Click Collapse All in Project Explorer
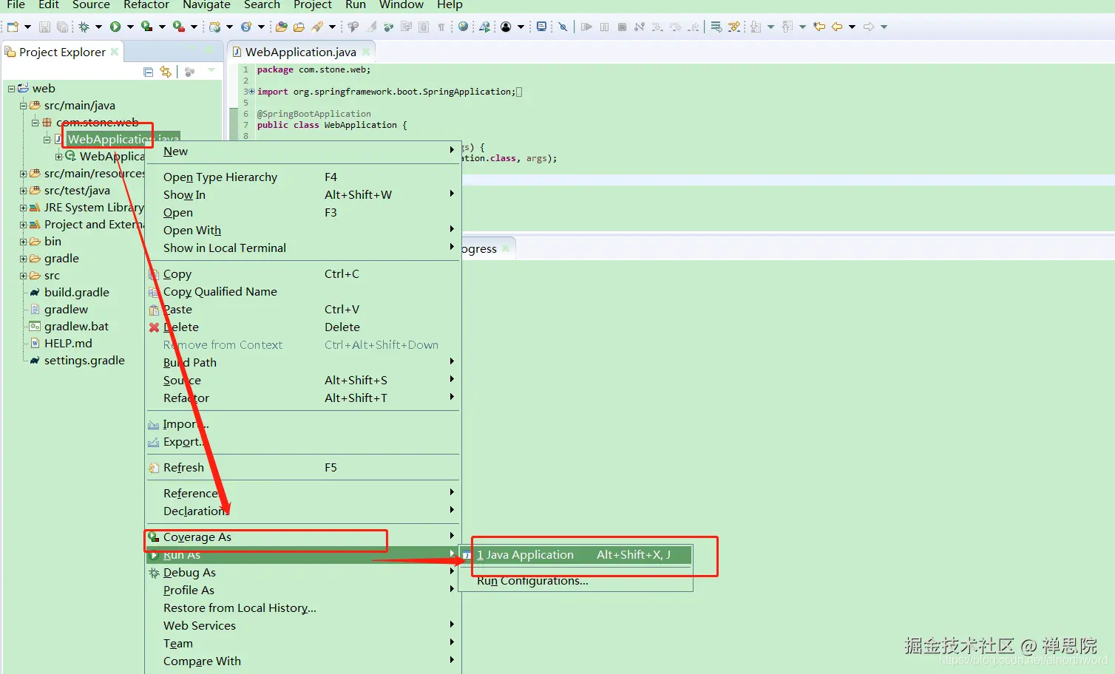1115x674 pixels. (x=148, y=72)
